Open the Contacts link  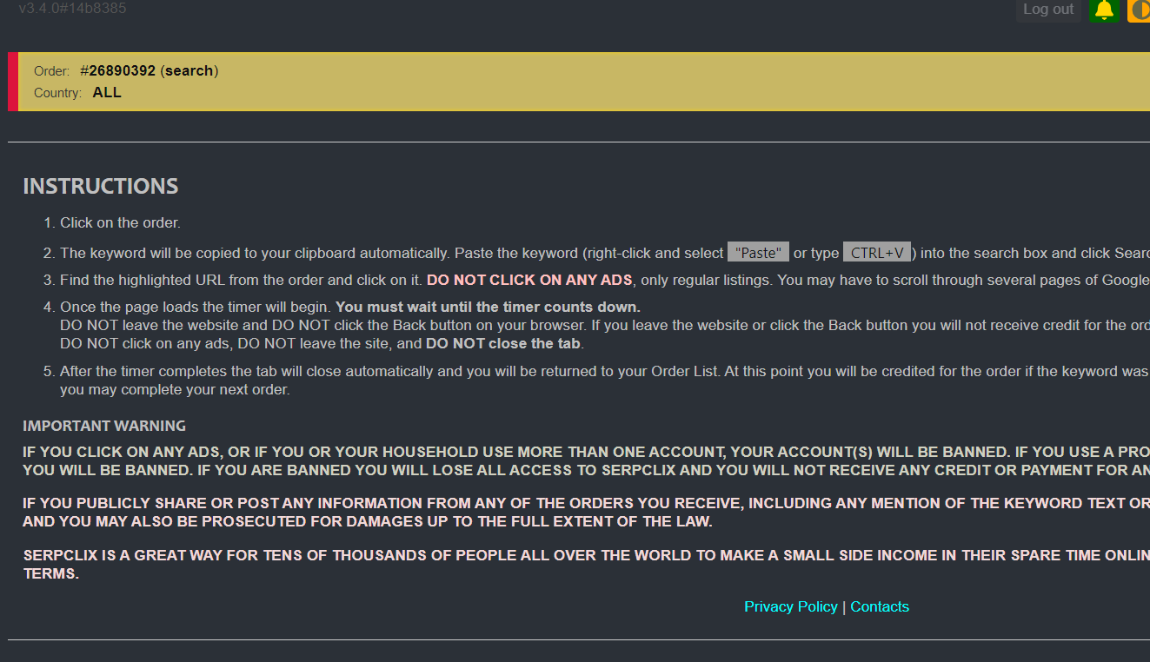879,606
